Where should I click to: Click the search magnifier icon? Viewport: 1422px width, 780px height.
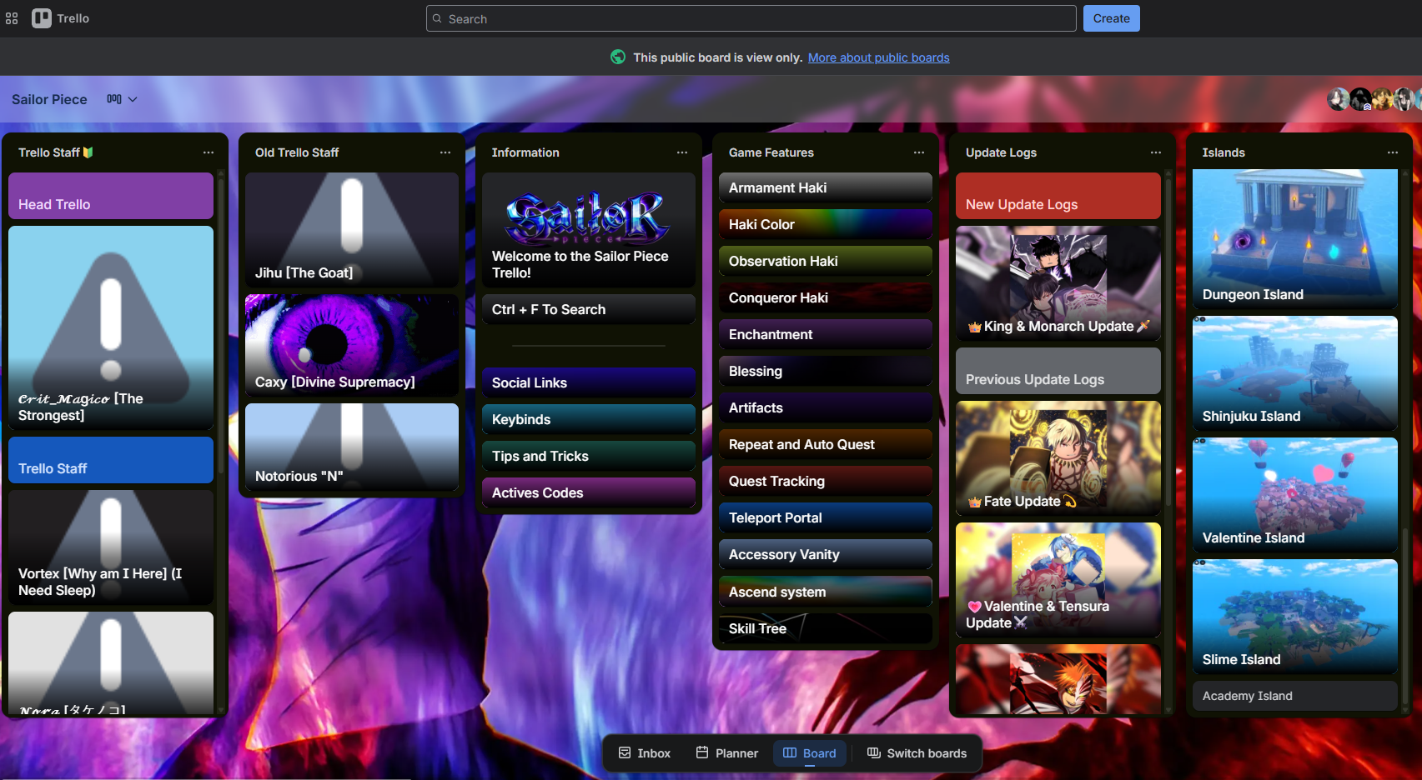(437, 17)
